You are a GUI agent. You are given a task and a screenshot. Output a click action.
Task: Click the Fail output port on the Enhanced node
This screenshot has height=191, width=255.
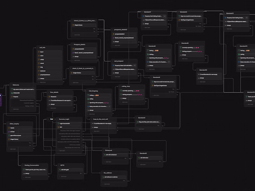129,158
